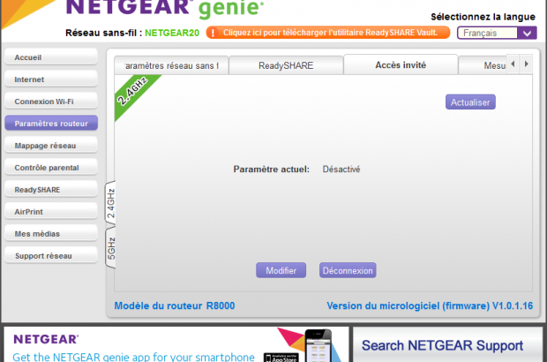
Task: Click the Actualiser button
Action: coord(470,102)
